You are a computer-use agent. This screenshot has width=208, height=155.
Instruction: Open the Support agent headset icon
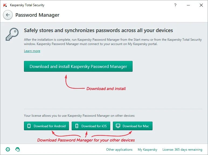pos(18,149)
